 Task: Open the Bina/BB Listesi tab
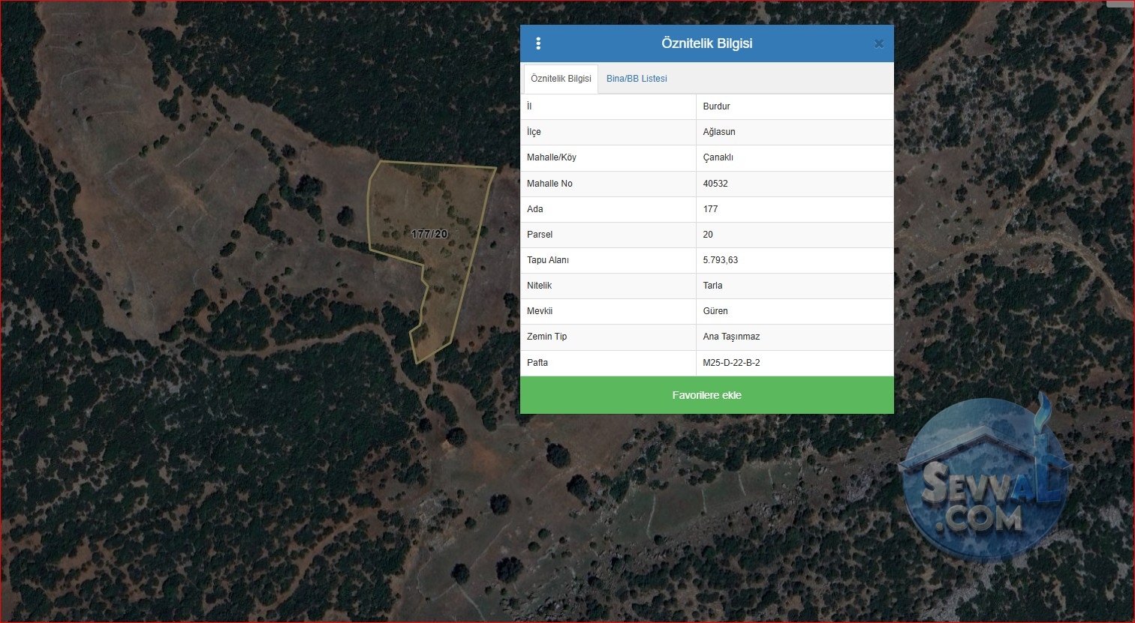(637, 79)
